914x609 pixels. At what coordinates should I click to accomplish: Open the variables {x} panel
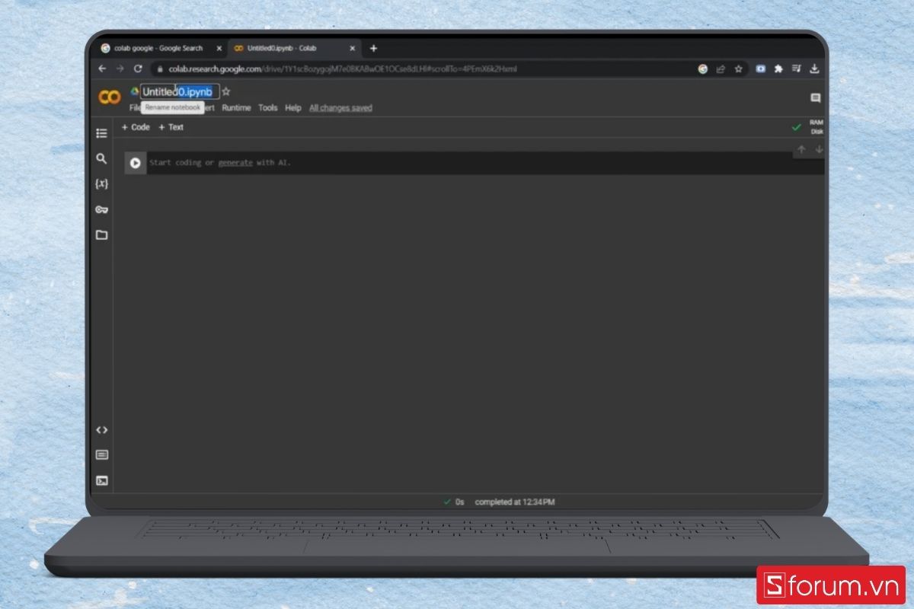click(101, 183)
